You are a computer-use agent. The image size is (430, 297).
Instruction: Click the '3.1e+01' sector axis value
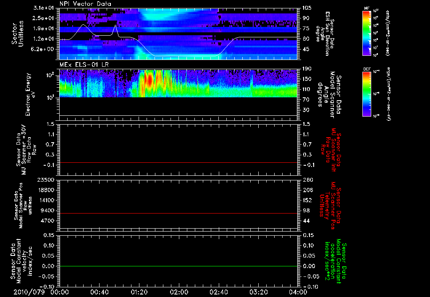[44, 8]
